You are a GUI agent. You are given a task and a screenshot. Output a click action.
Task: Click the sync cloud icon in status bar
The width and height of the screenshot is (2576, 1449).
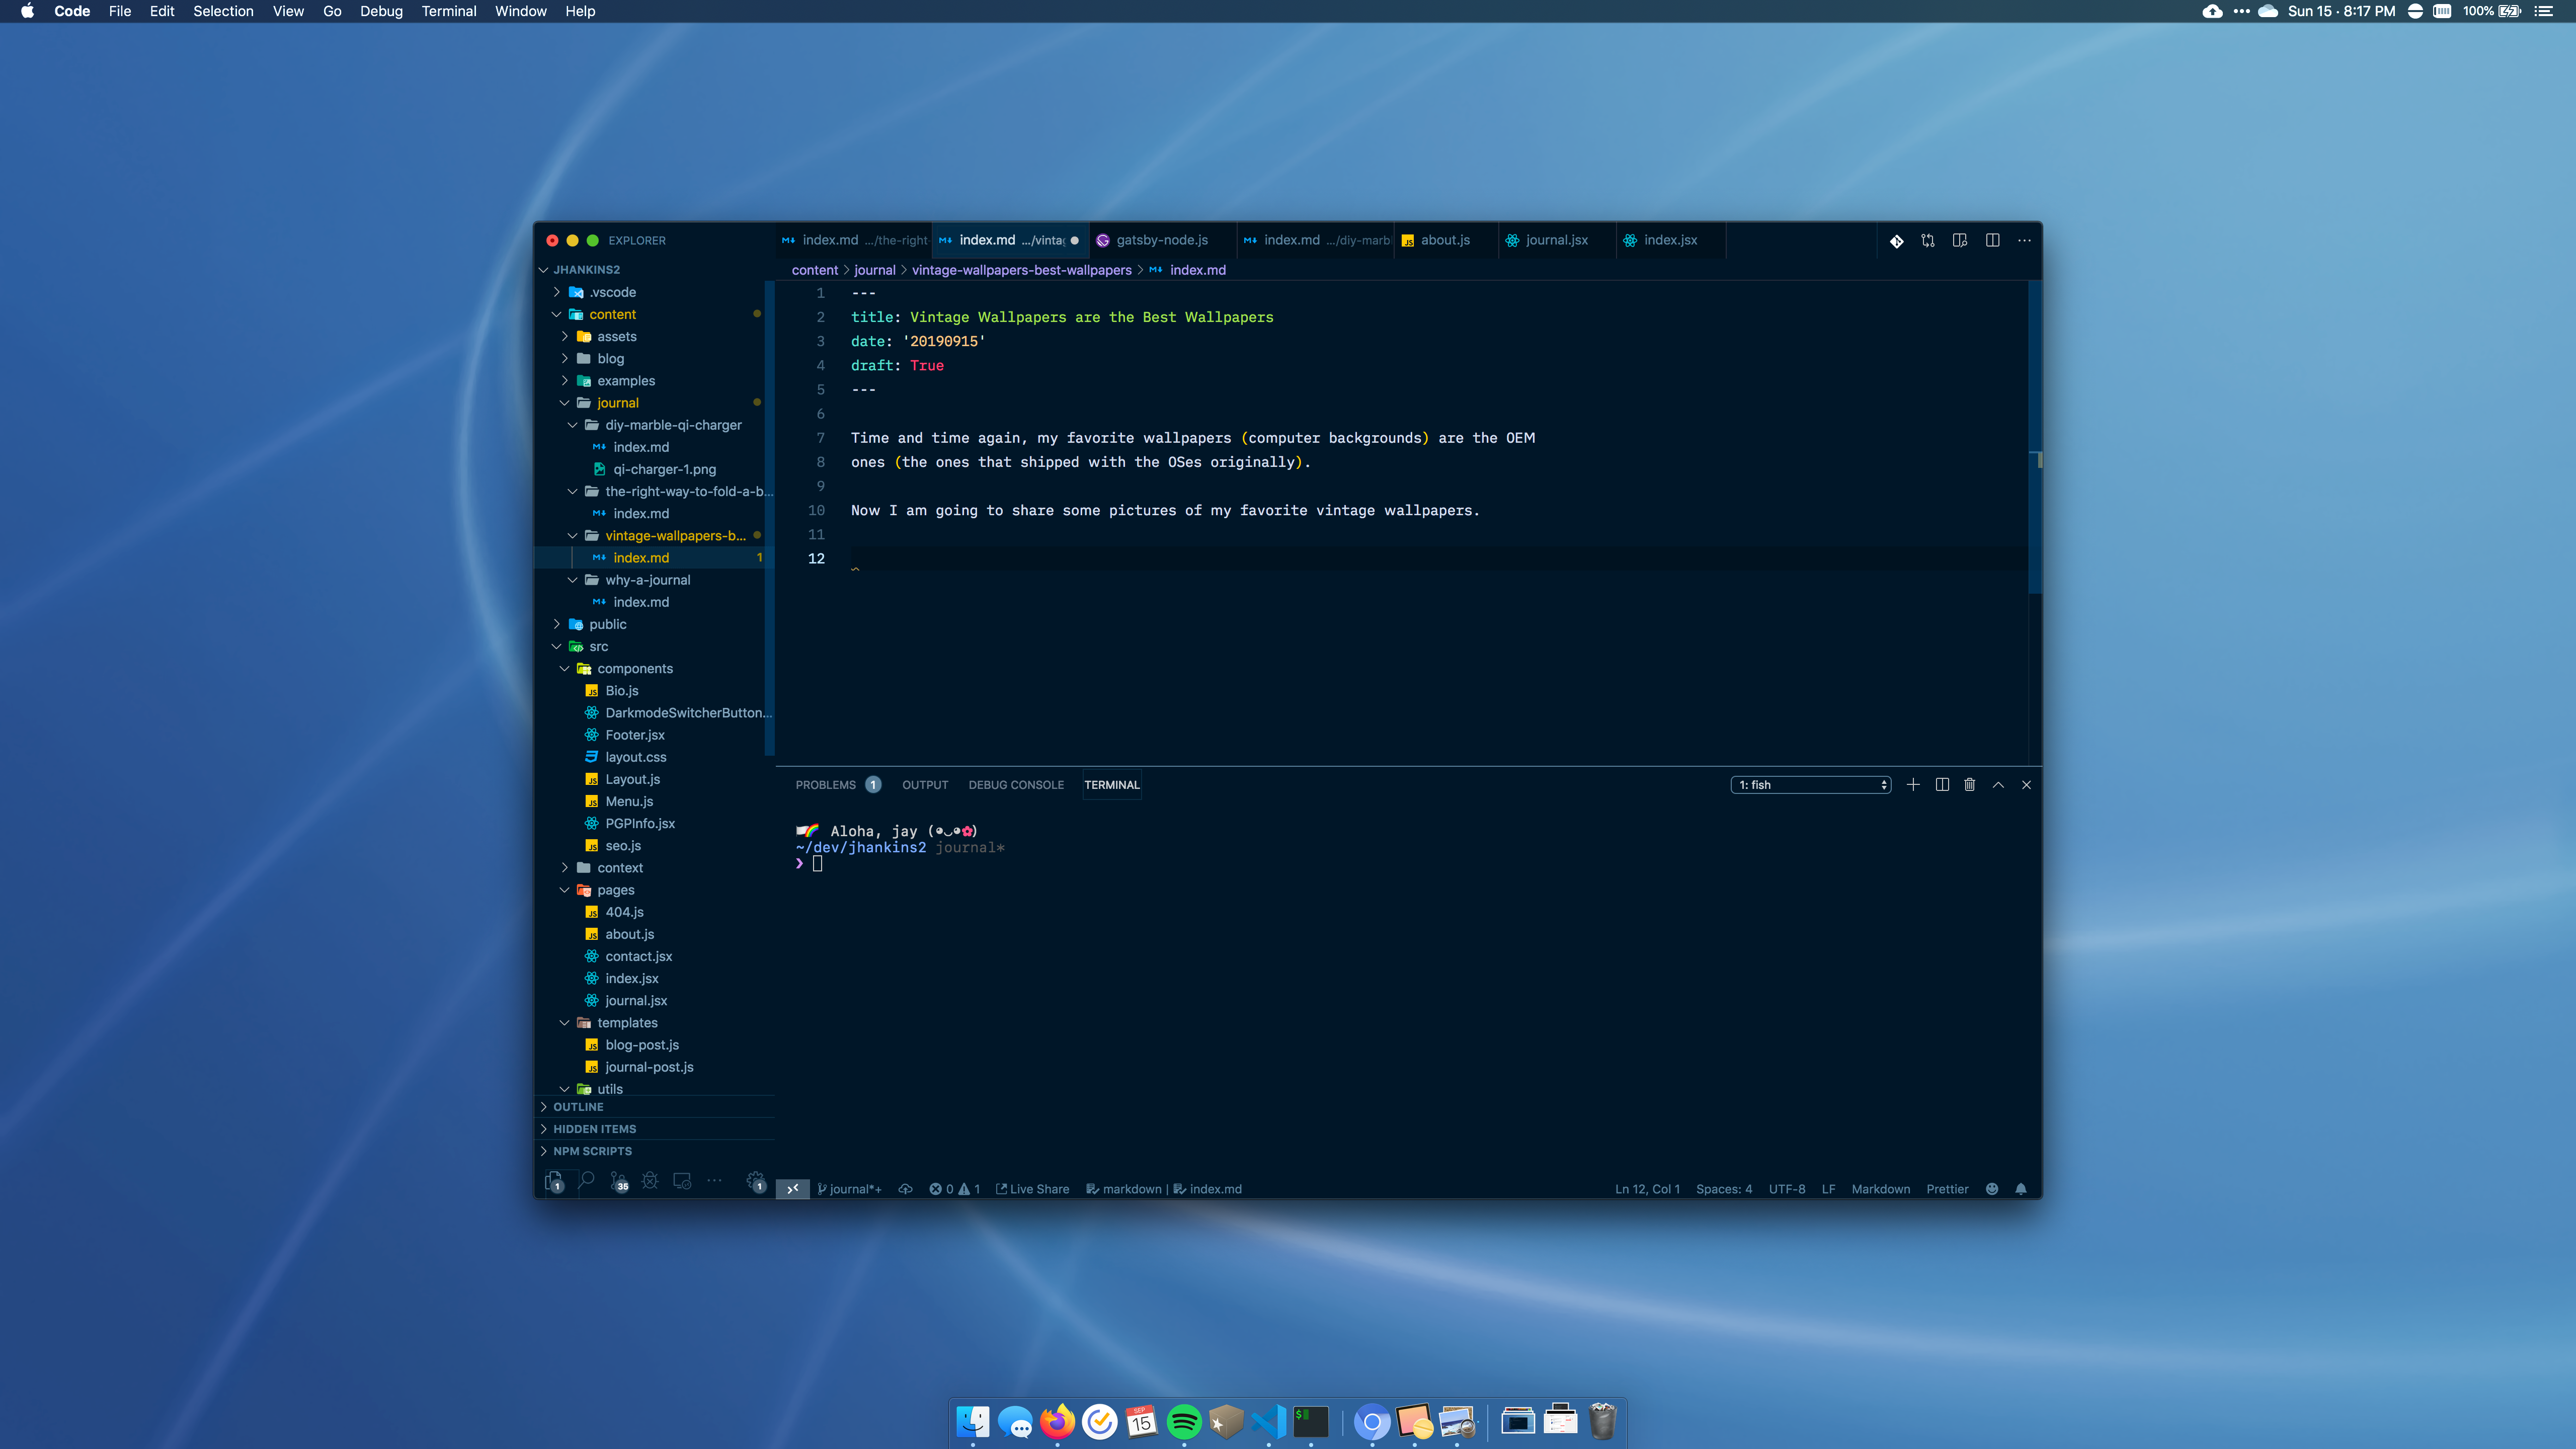point(906,1189)
